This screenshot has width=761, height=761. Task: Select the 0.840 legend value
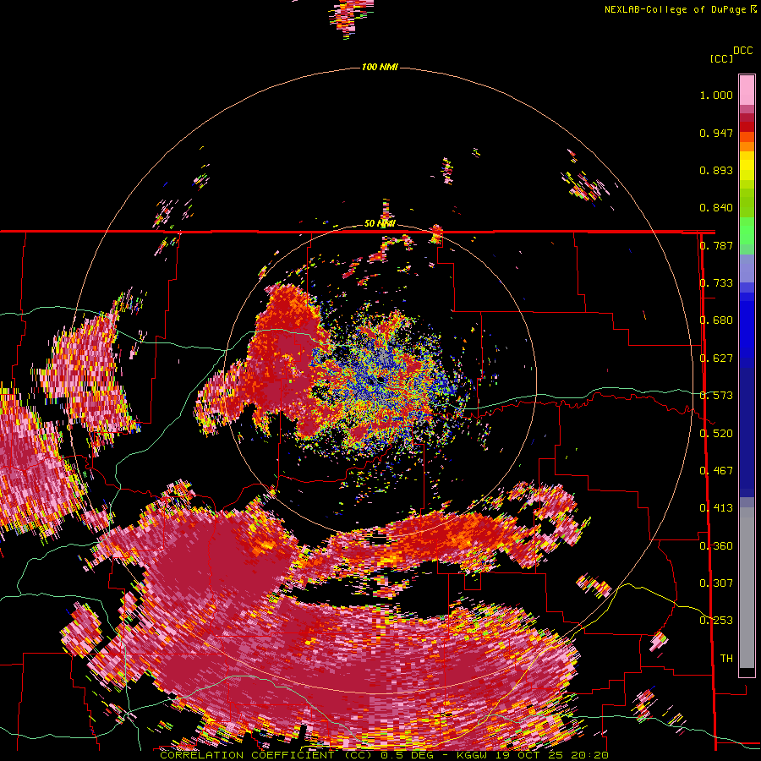(x=716, y=208)
